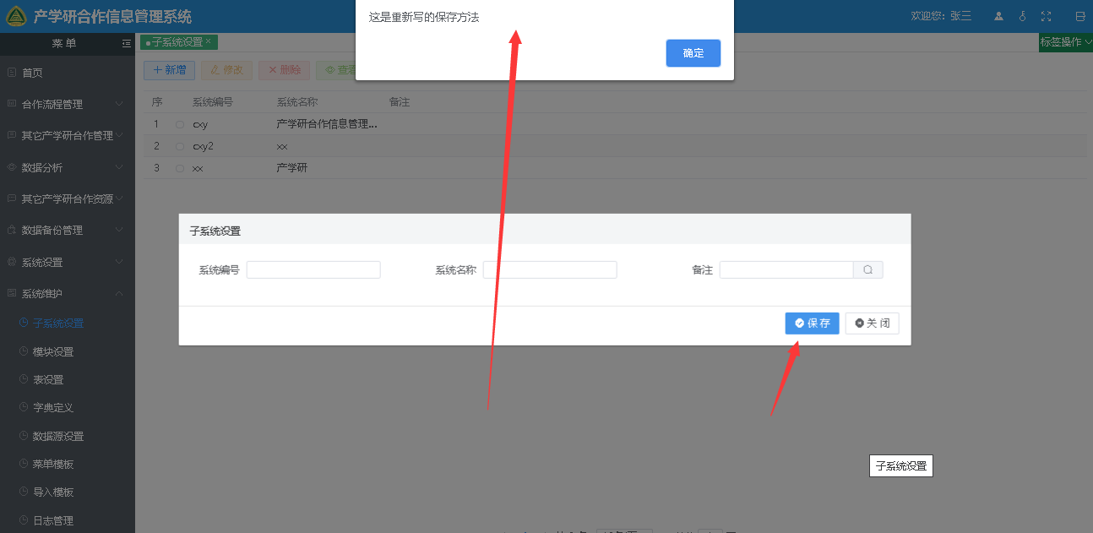Click the 关闭 button in the dialog

[872, 323]
